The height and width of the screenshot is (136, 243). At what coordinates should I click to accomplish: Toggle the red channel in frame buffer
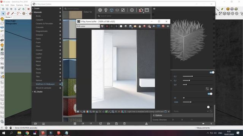coord(107,26)
